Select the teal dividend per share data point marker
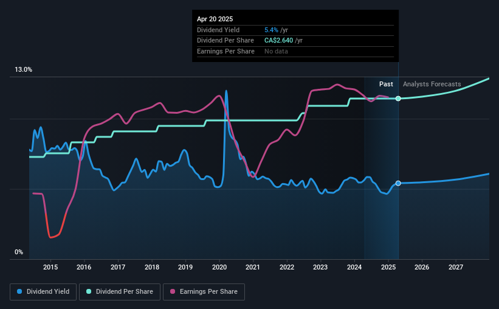The image size is (499, 309). click(x=398, y=99)
